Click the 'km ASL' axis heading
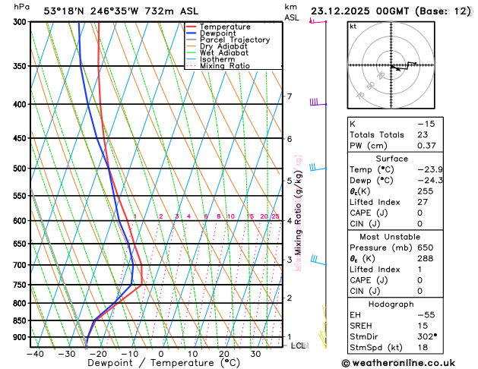 point(292,12)
